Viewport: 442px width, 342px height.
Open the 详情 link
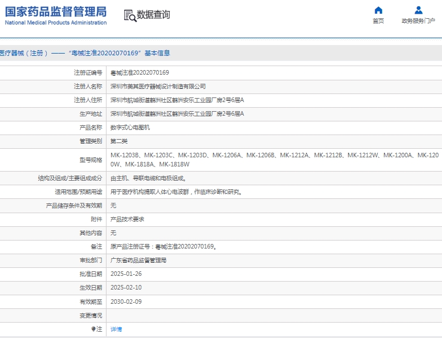pos(116,329)
